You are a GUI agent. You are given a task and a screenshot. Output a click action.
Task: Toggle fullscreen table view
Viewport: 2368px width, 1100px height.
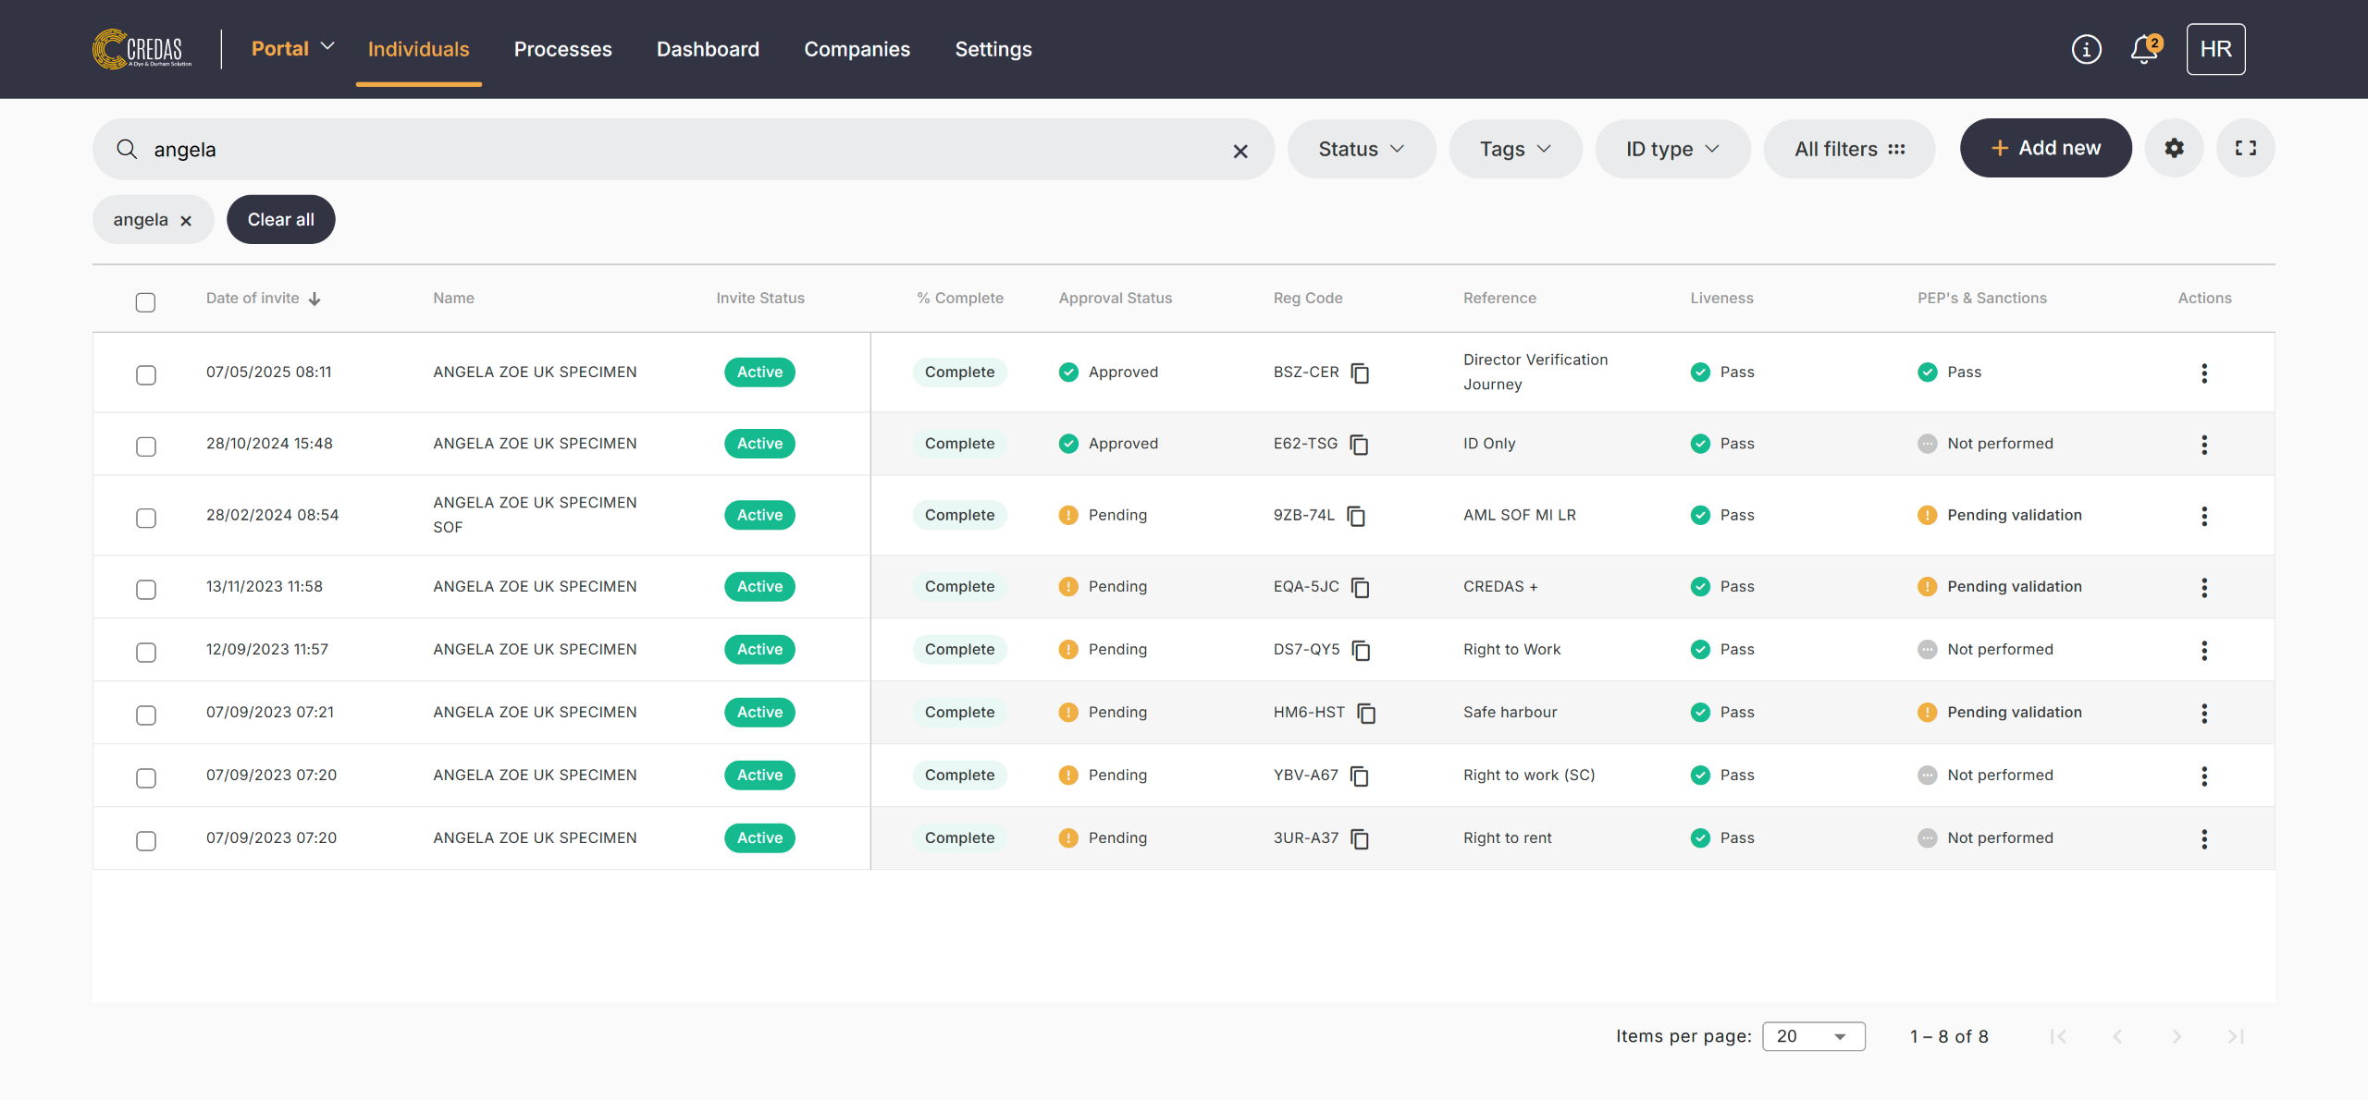click(x=2245, y=148)
